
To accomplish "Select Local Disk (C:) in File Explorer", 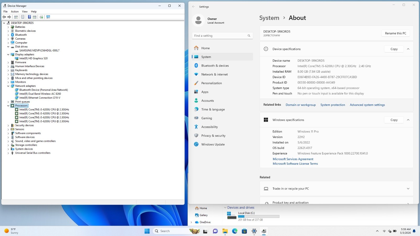I will (253, 216).
